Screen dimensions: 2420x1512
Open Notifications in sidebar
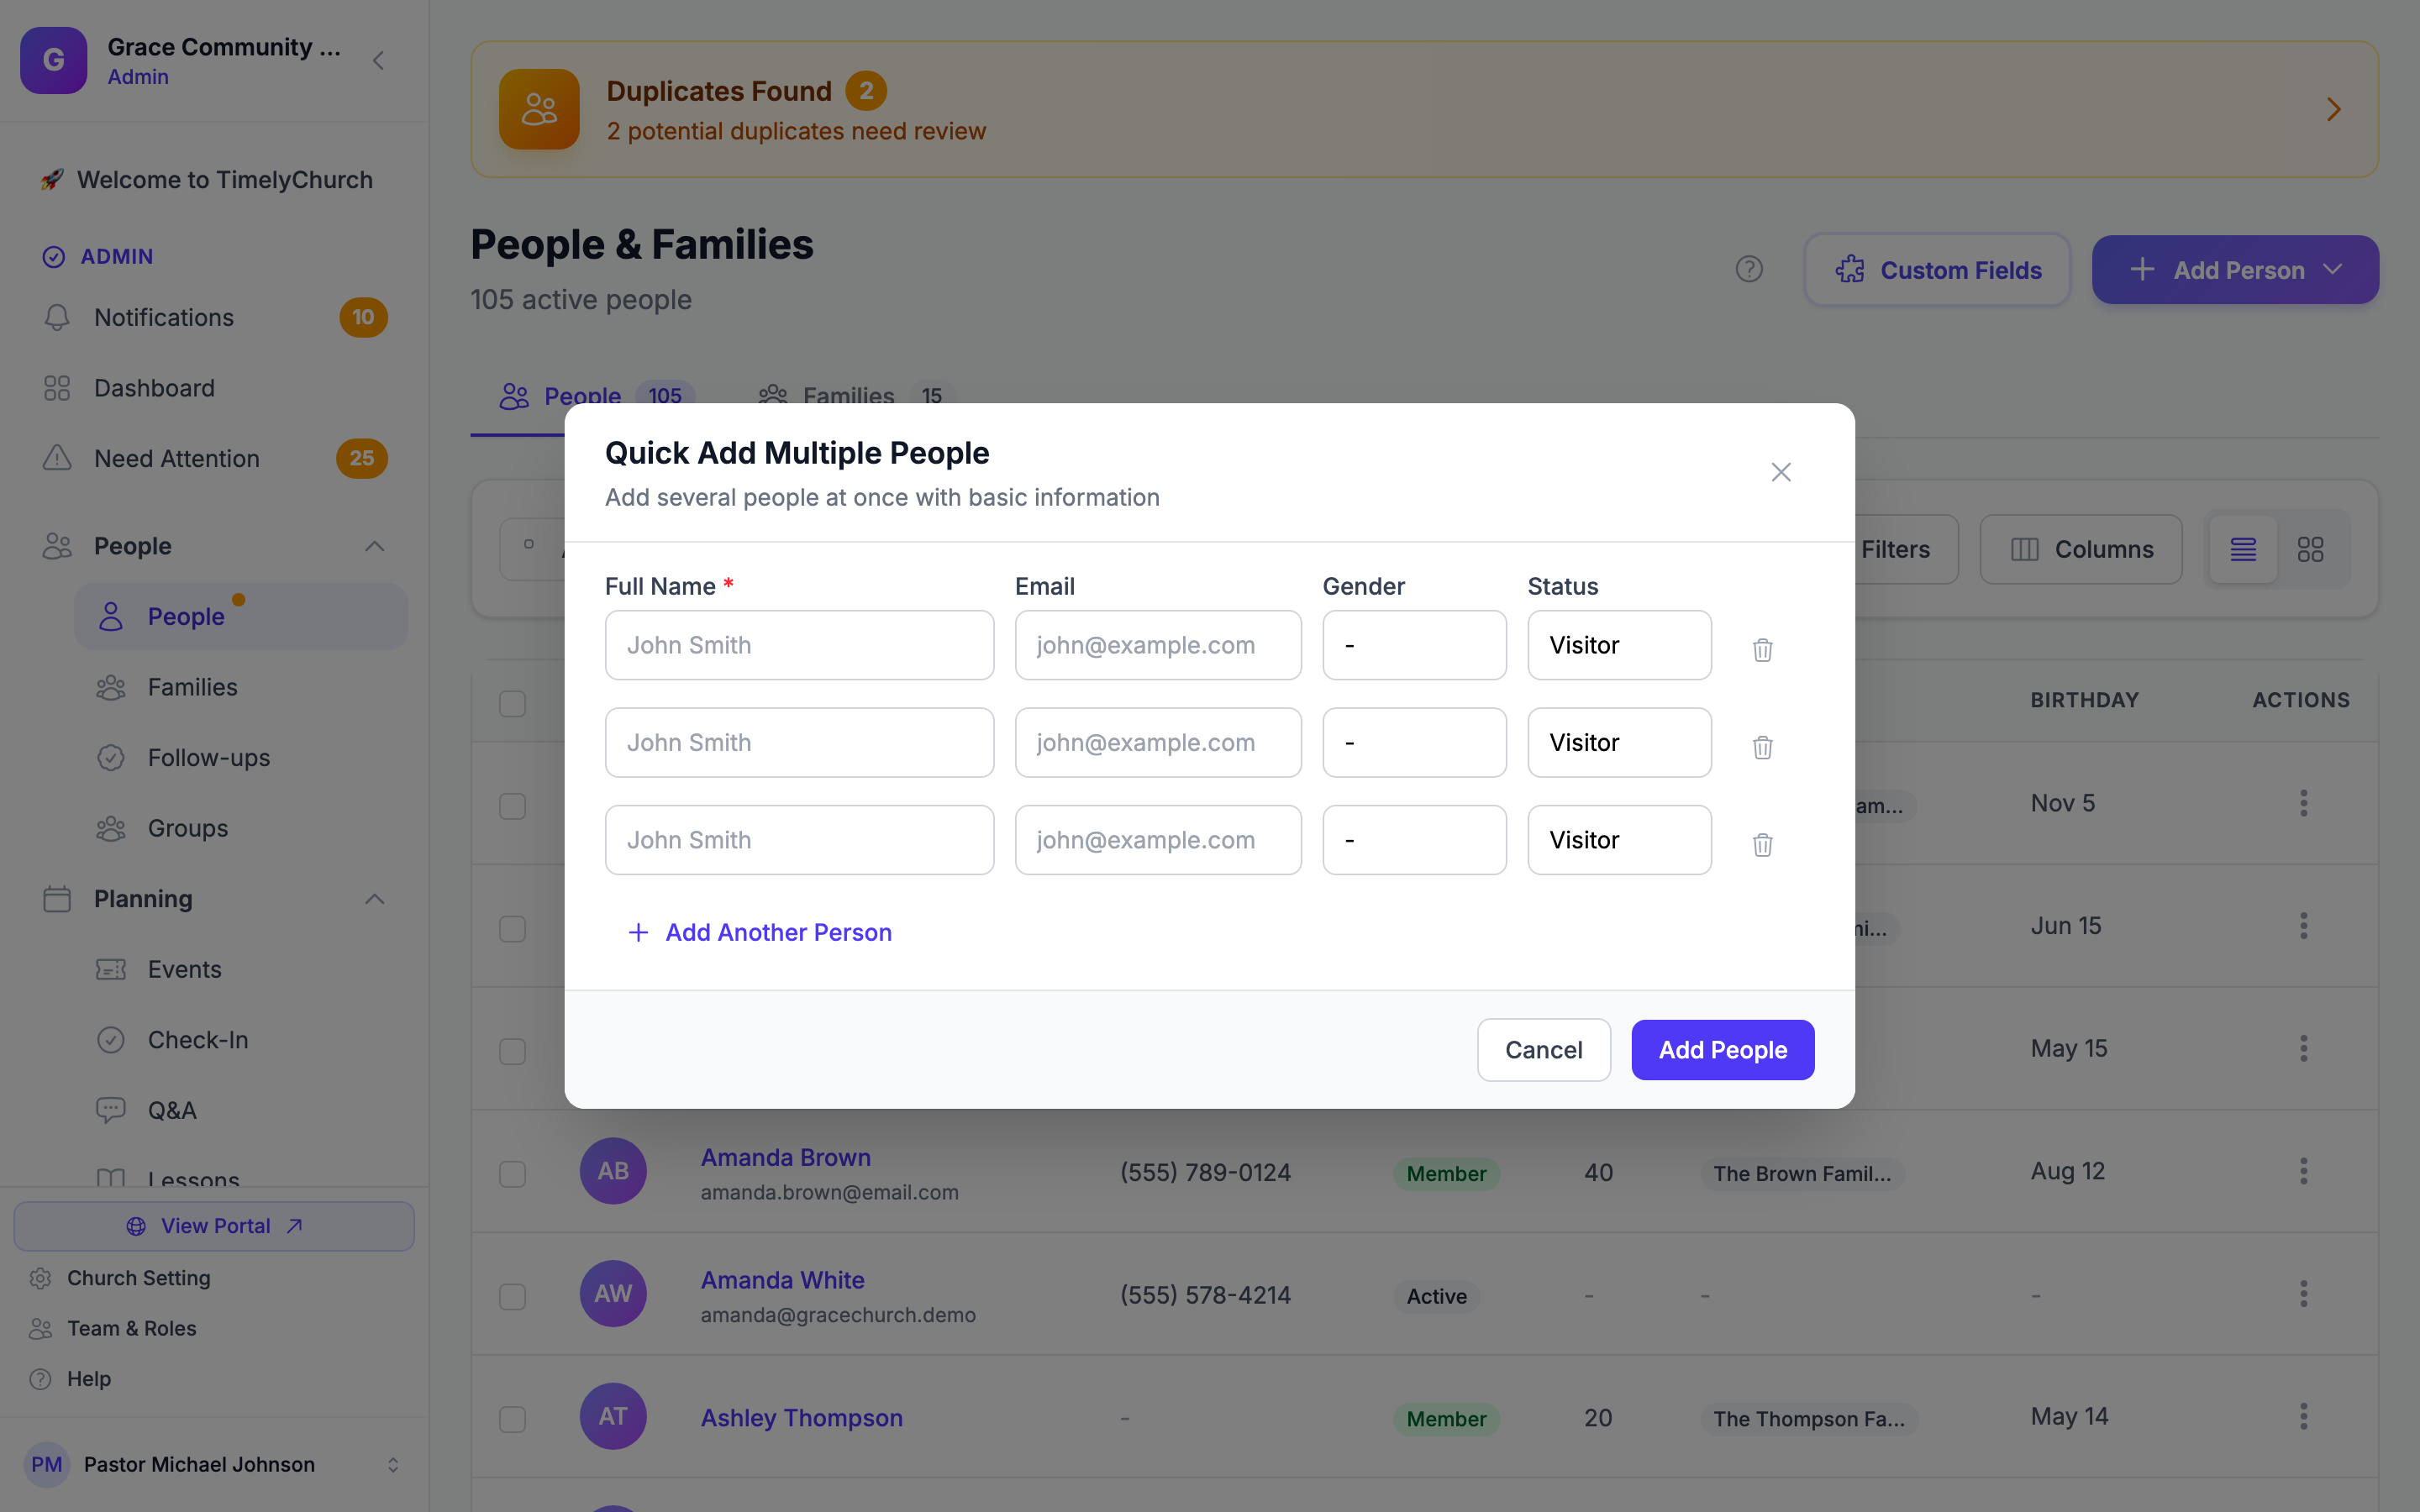pyautogui.click(x=215, y=317)
